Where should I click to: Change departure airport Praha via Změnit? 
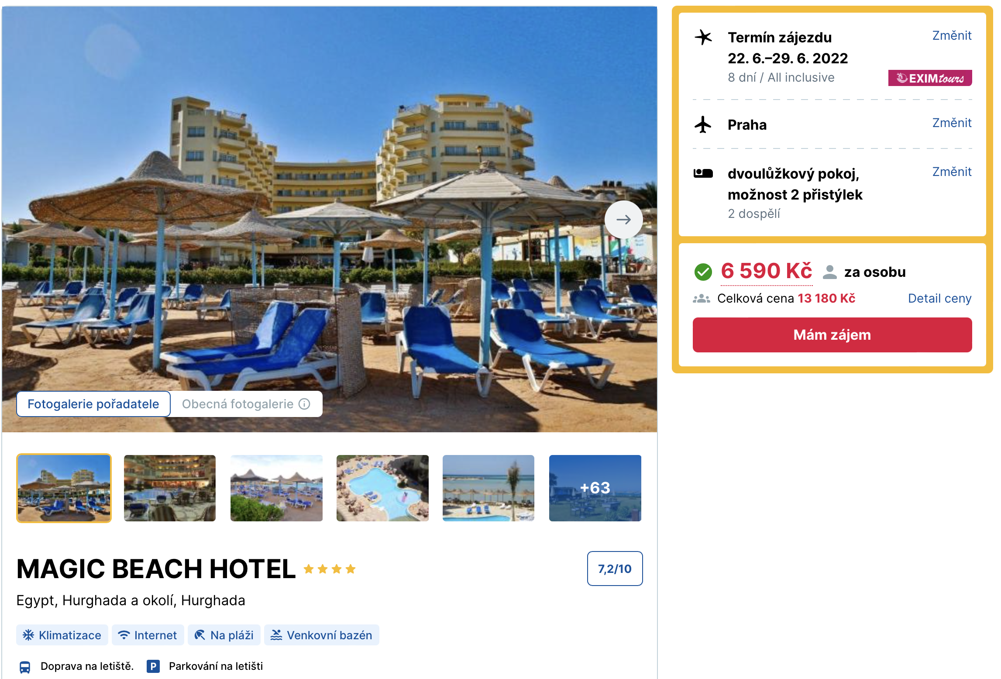pyautogui.click(x=952, y=123)
